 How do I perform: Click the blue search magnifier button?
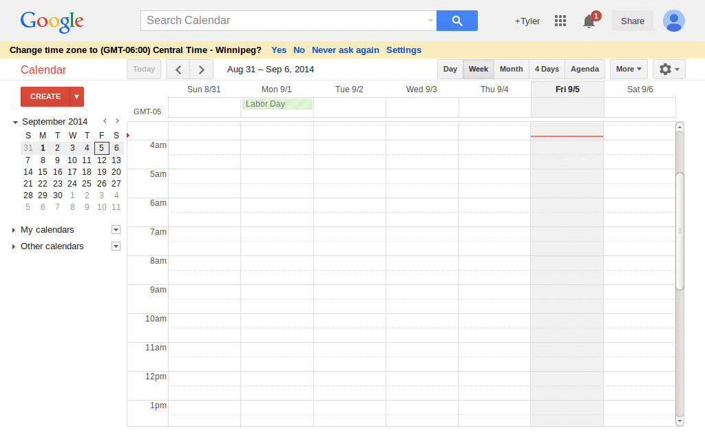[x=456, y=21]
